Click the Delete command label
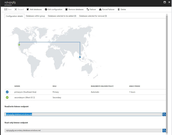Viewport: 172px width, 135px height. coord(123,9)
